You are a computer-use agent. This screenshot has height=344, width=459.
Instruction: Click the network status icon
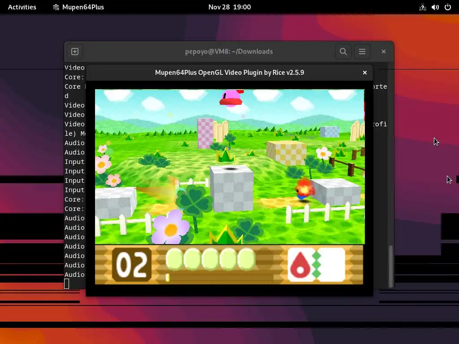(x=422, y=7)
